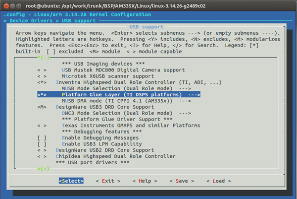
Task: Open MUSB Mode Selection submenu
Action: 126,88
